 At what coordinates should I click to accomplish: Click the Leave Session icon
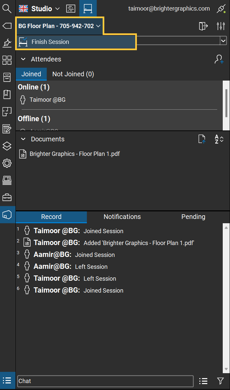tap(204, 26)
